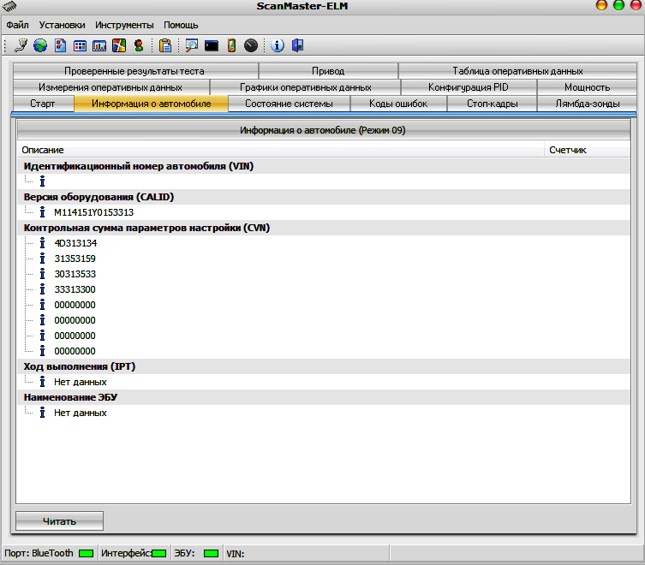
Task: Select Контрольная сумма (CVN) group row
Action: pos(324,228)
